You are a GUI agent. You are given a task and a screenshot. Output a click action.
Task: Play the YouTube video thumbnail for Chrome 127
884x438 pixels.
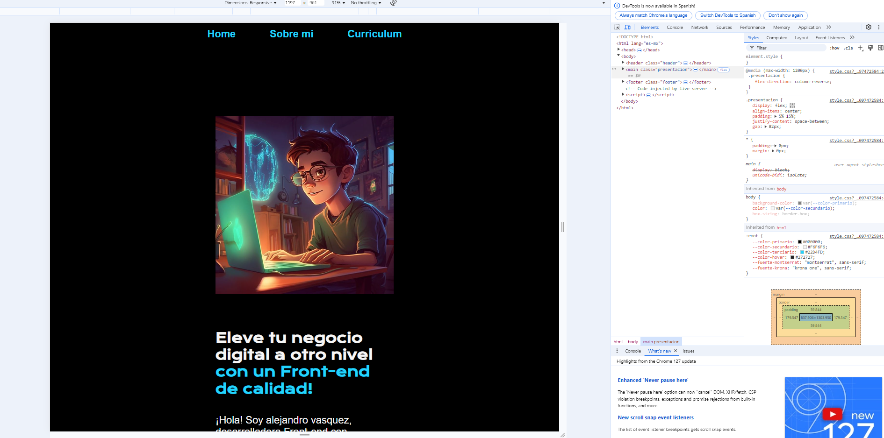(832, 414)
